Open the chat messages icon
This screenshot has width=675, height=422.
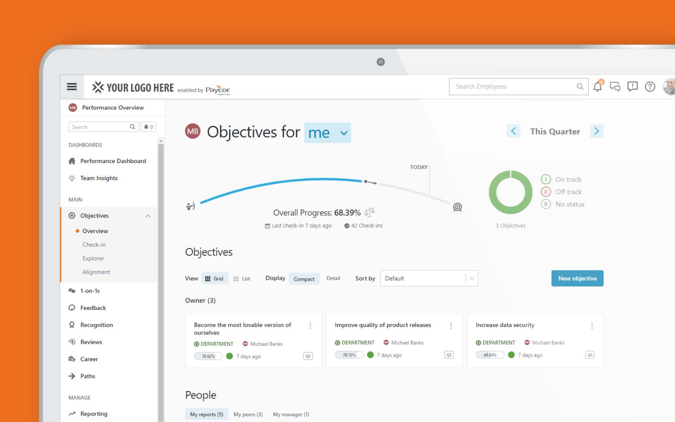coord(615,87)
